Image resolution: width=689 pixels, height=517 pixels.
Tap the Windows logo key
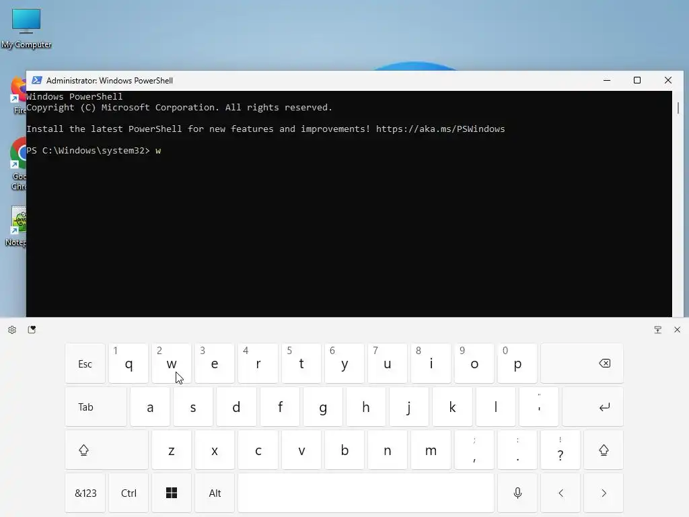[x=172, y=493]
